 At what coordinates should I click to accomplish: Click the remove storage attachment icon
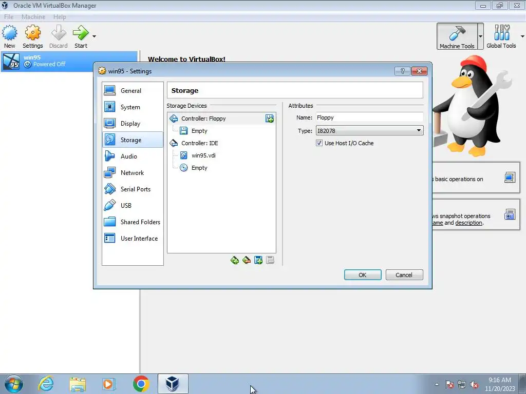click(x=270, y=260)
